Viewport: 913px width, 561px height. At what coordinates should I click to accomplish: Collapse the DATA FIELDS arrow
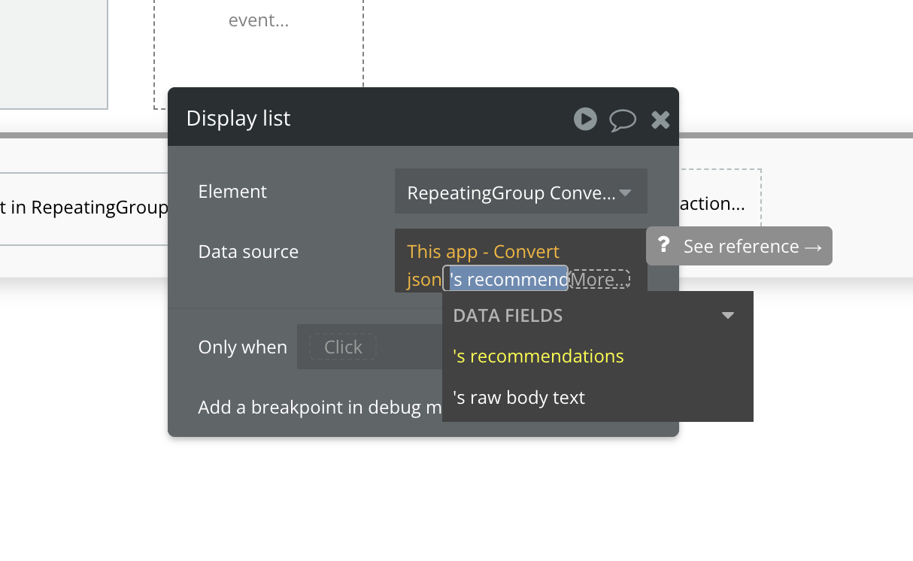(727, 316)
